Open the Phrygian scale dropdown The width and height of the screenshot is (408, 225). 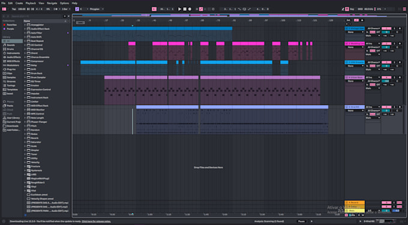point(97,9)
